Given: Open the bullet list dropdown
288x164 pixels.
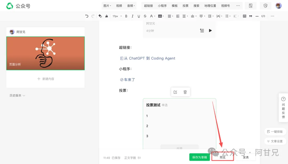Looking at the screenshot, I should coord(228,16).
